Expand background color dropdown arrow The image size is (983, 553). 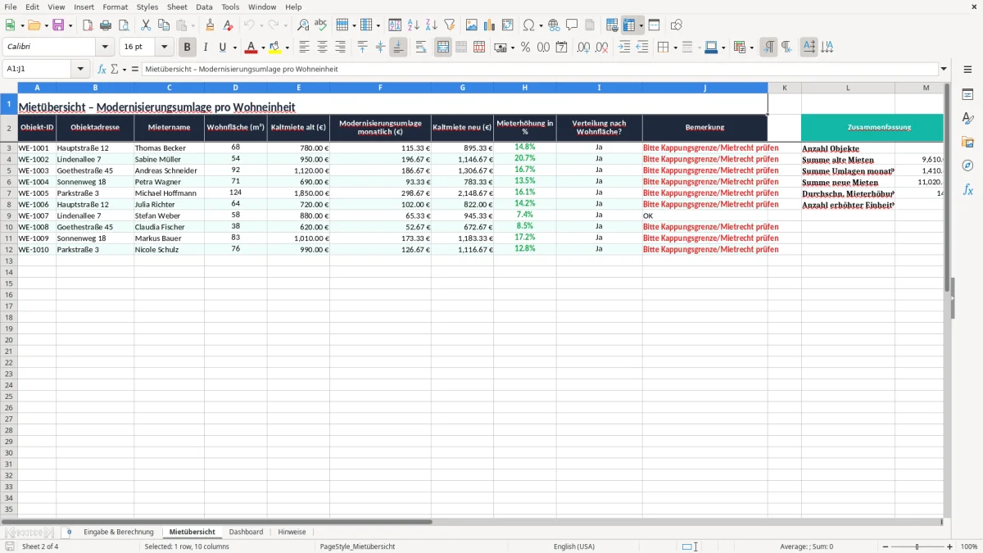tap(288, 48)
